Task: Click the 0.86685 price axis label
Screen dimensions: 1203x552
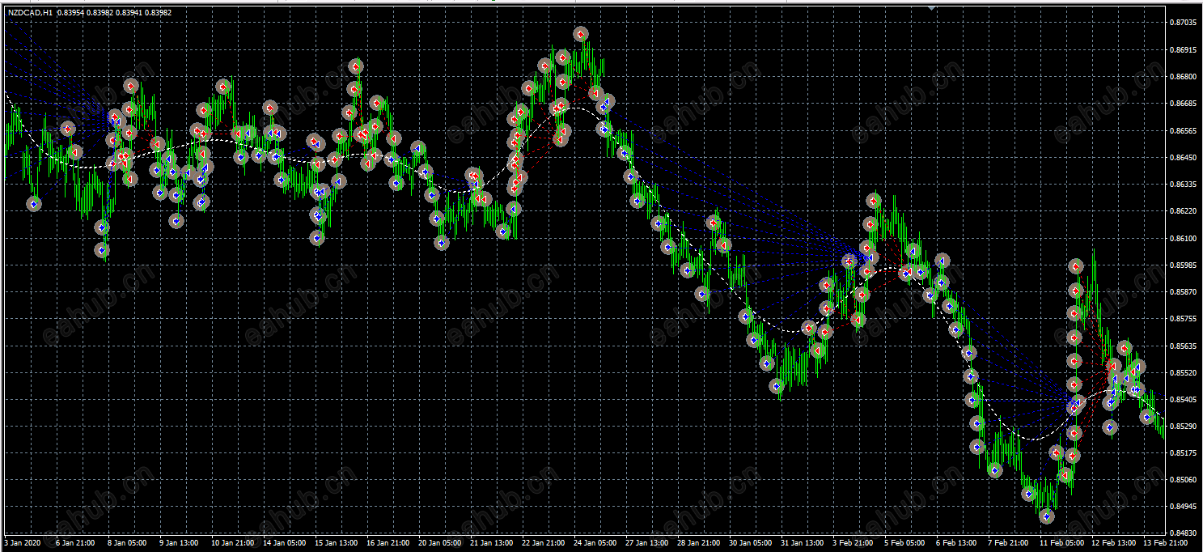Action: 1184,104
